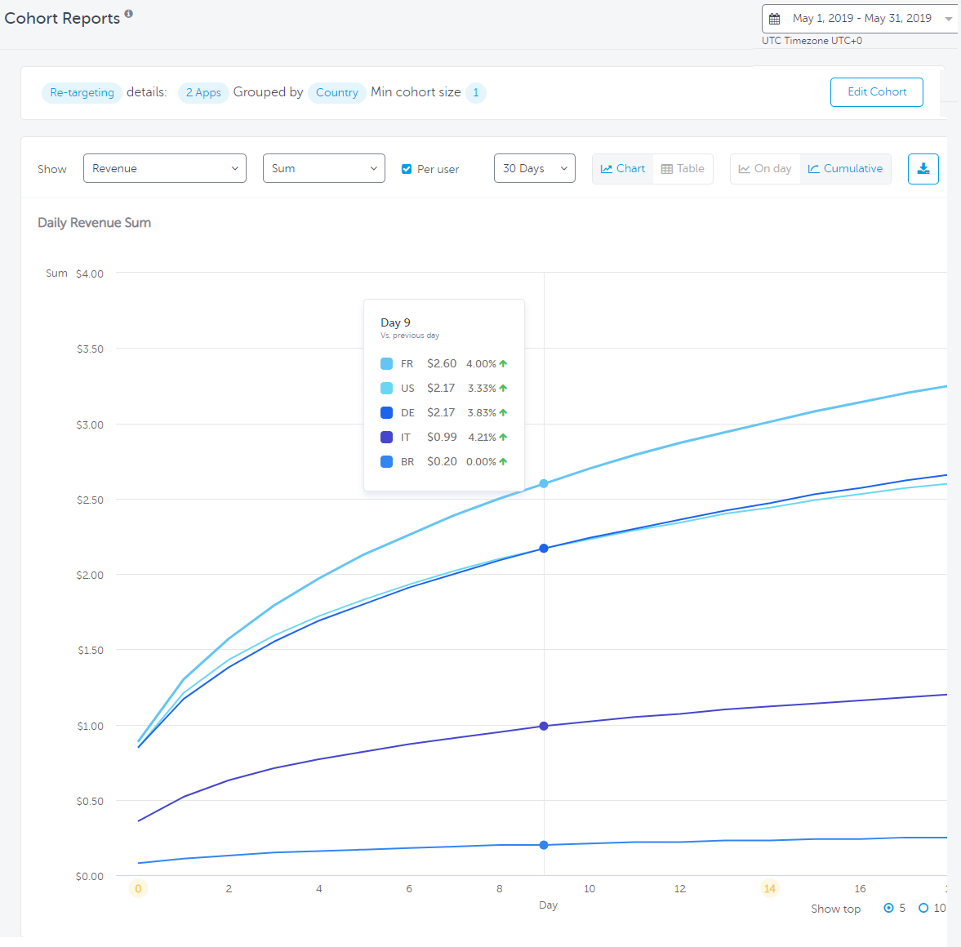This screenshot has height=947, width=961.
Task: Click the FR data point on Day 9
Action: pyautogui.click(x=544, y=484)
